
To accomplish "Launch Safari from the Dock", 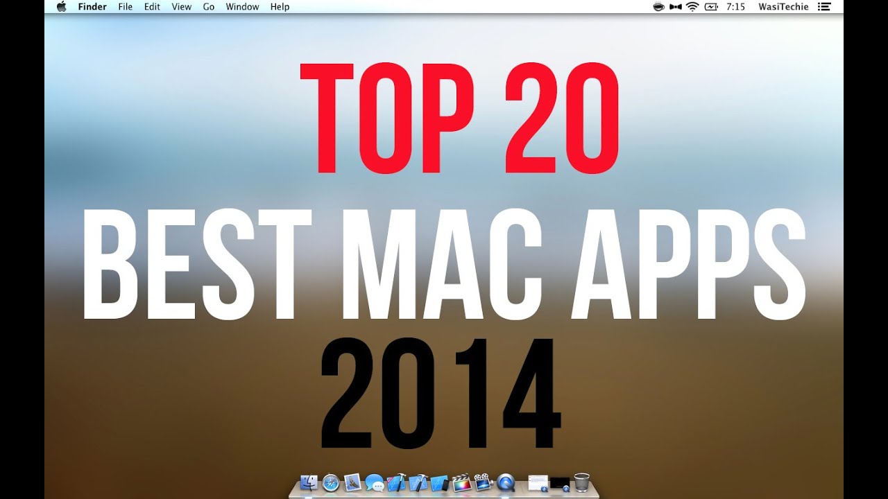I will coord(331,482).
